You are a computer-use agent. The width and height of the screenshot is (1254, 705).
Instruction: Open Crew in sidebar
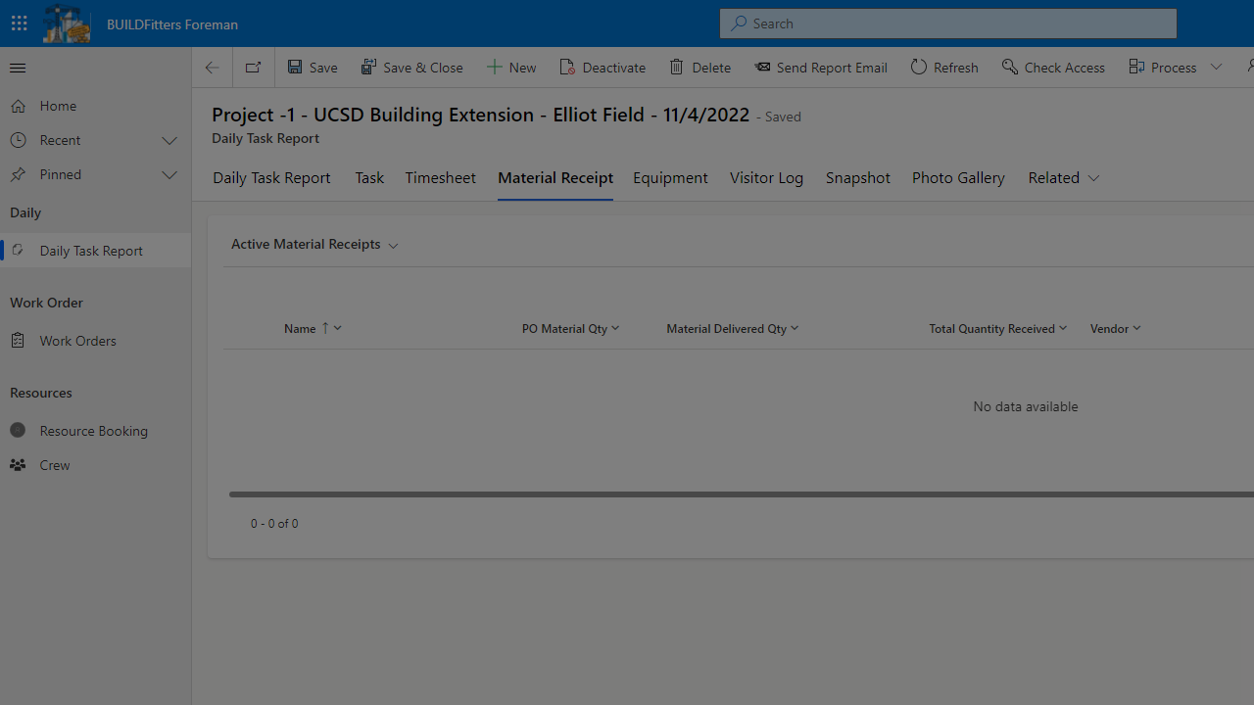tap(95, 465)
